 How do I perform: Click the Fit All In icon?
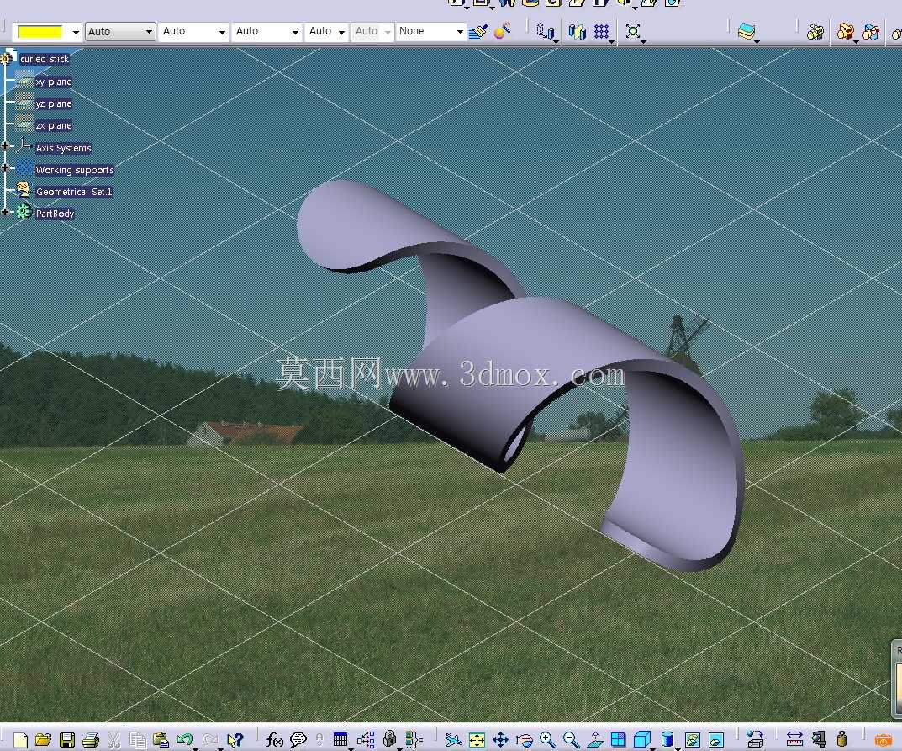coord(477,739)
